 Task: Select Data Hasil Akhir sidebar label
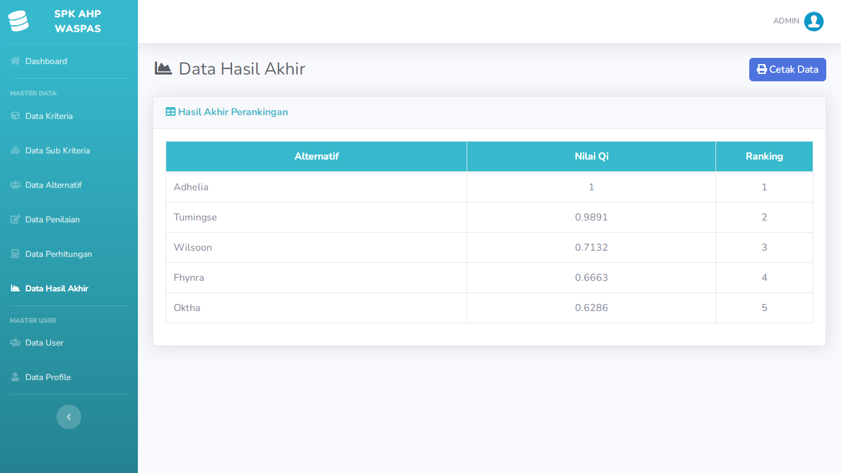pyautogui.click(x=57, y=288)
